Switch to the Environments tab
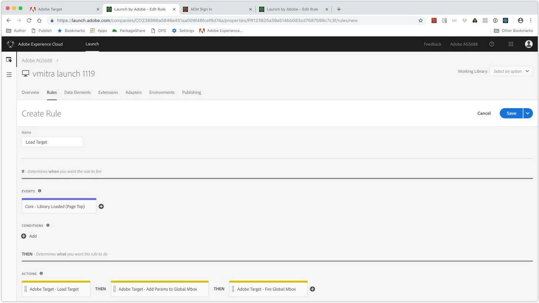 pos(162,92)
